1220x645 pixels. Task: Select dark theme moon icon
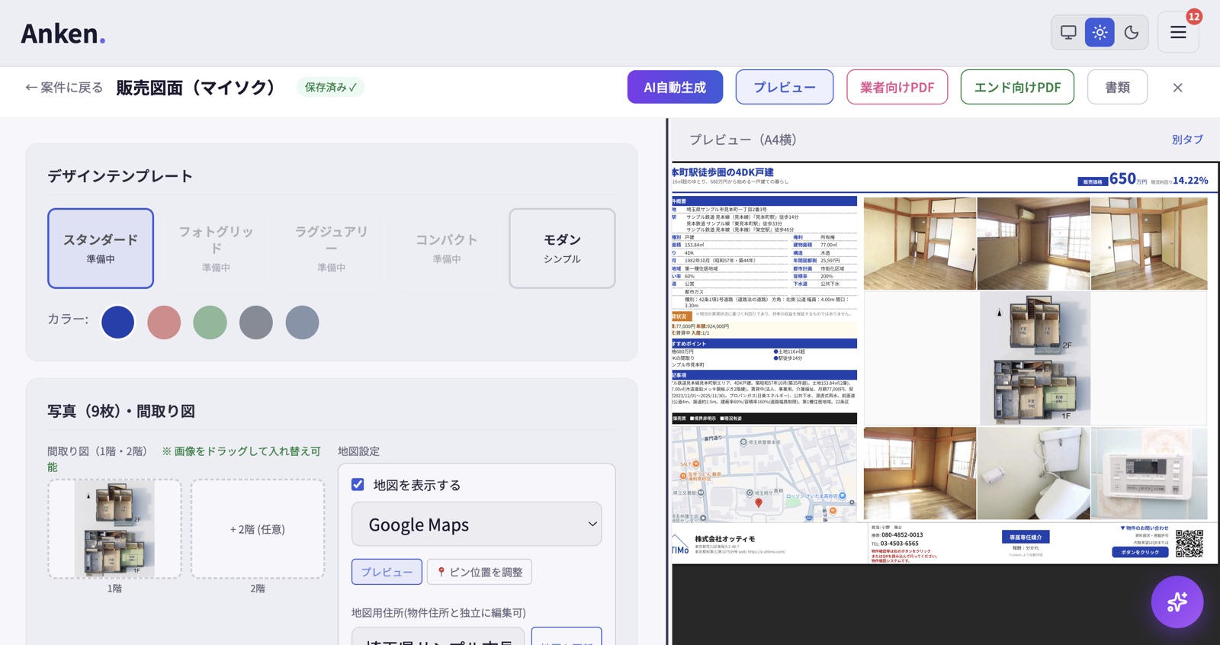click(1131, 33)
